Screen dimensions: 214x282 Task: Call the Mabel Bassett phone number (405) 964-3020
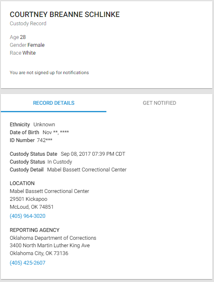(27, 216)
